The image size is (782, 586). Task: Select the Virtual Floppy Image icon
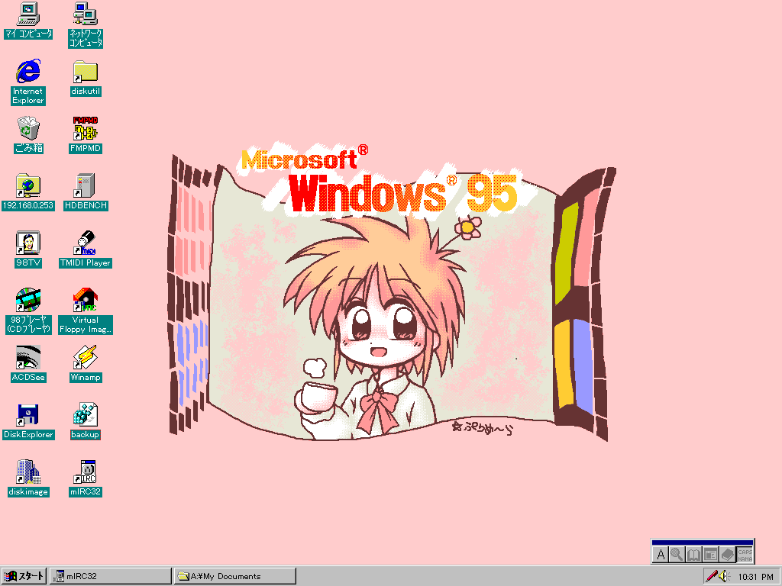click(x=86, y=301)
